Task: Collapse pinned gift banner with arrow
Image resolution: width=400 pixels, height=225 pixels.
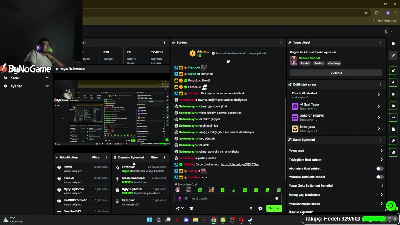Action: click(x=228, y=62)
